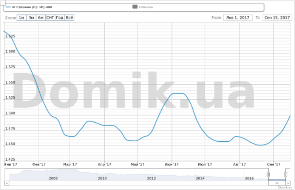The width and height of the screenshot is (295, 190).
Task: Click the 1,550 y-axis value
Action: [10, 82]
